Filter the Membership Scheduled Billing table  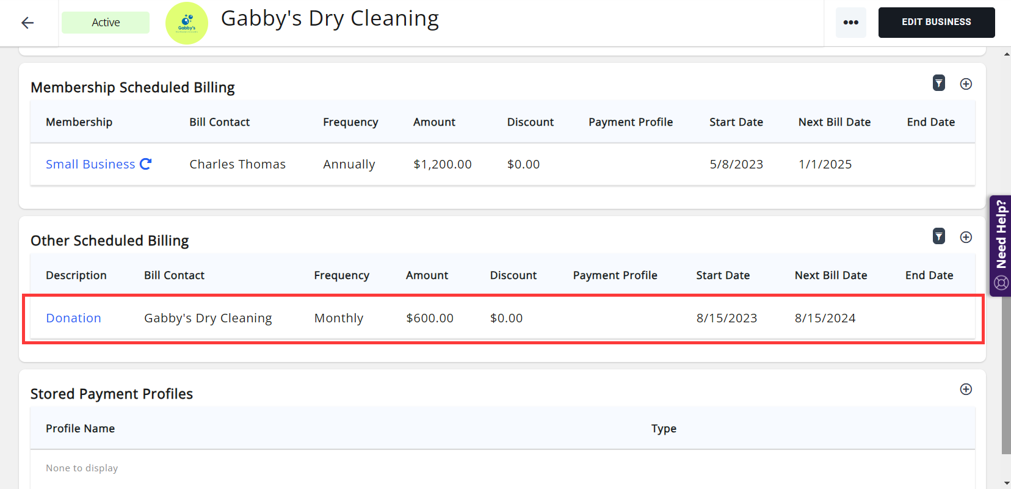pyautogui.click(x=939, y=83)
